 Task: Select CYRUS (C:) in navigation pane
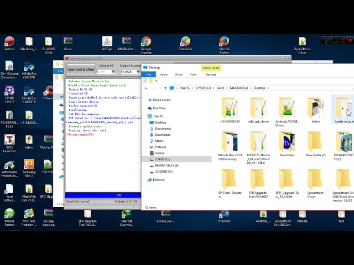coord(177,160)
